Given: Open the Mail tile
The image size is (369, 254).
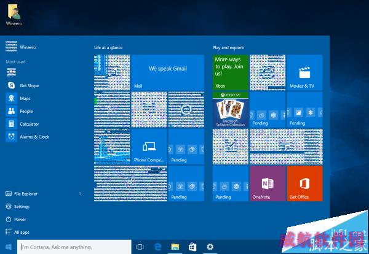Looking at the screenshot, I should tap(167, 72).
